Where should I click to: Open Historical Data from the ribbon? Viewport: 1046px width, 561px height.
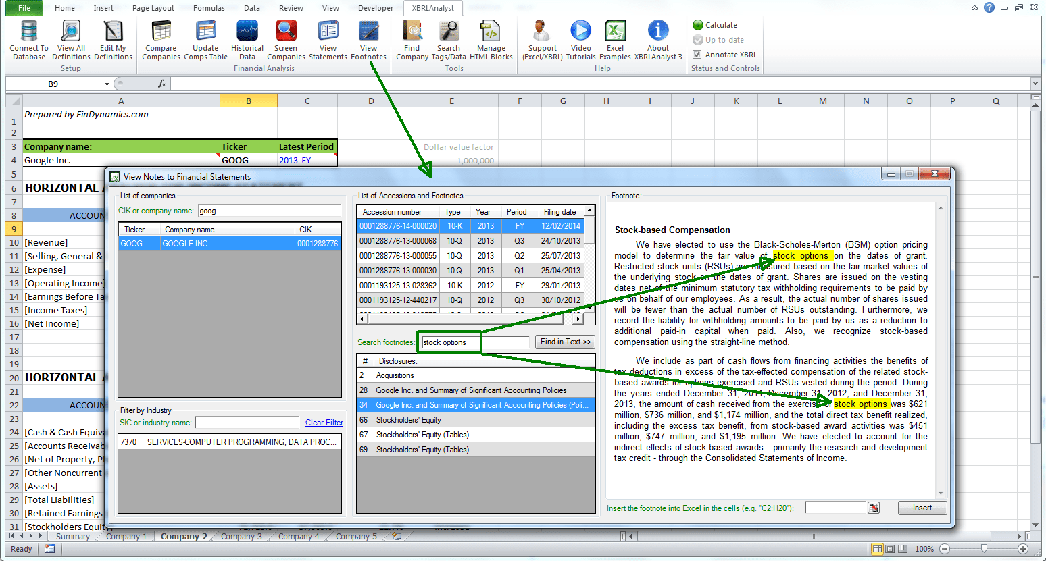(247, 39)
